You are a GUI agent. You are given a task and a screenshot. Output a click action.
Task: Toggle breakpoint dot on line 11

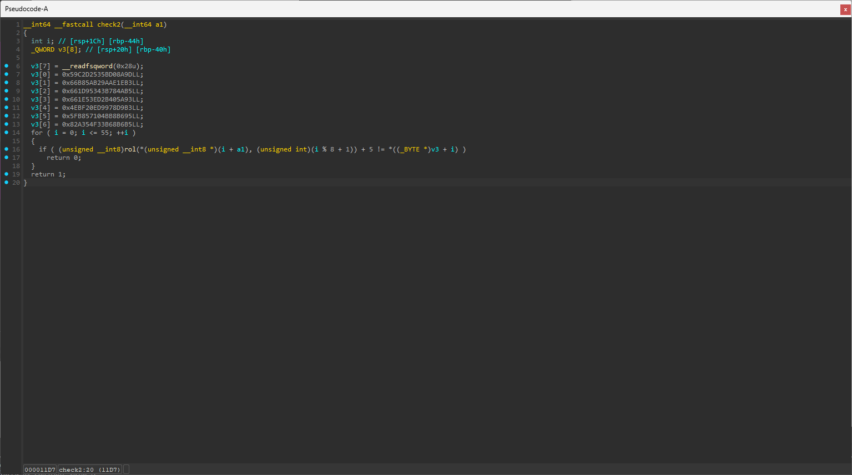tap(7, 108)
